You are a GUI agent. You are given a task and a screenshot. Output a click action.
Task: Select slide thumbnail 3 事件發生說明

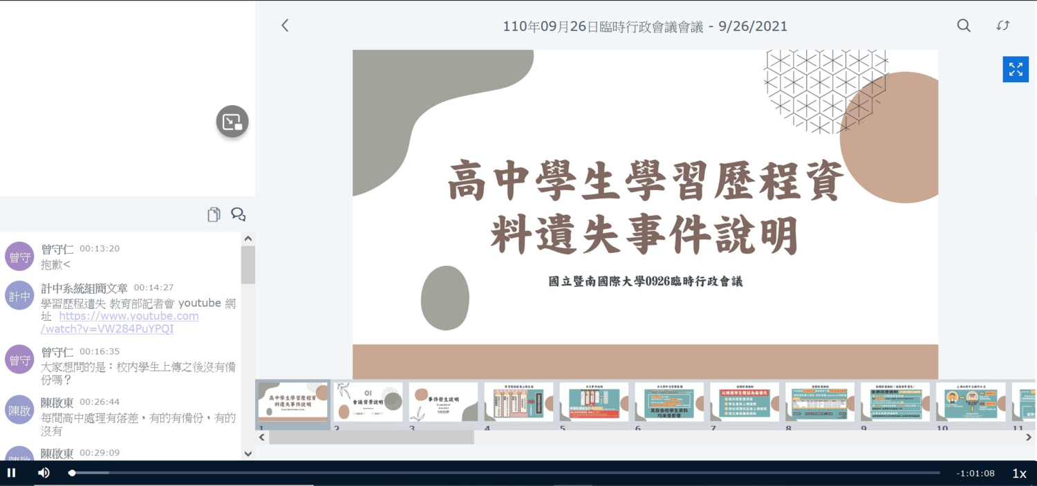pos(443,402)
